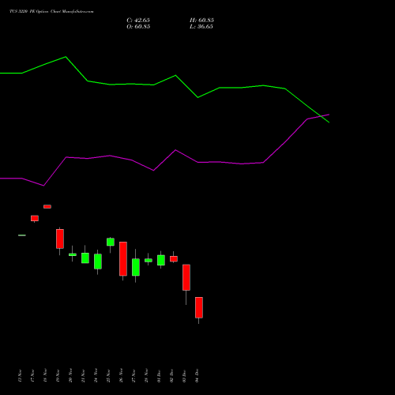This screenshot has width=395, height=395.
Task: Select the 04 Dec date label
Action: (197, 376)
